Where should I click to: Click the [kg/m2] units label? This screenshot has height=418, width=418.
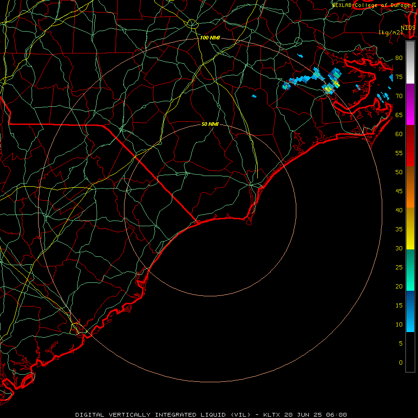pyautogui.click(x=391, y=33)
